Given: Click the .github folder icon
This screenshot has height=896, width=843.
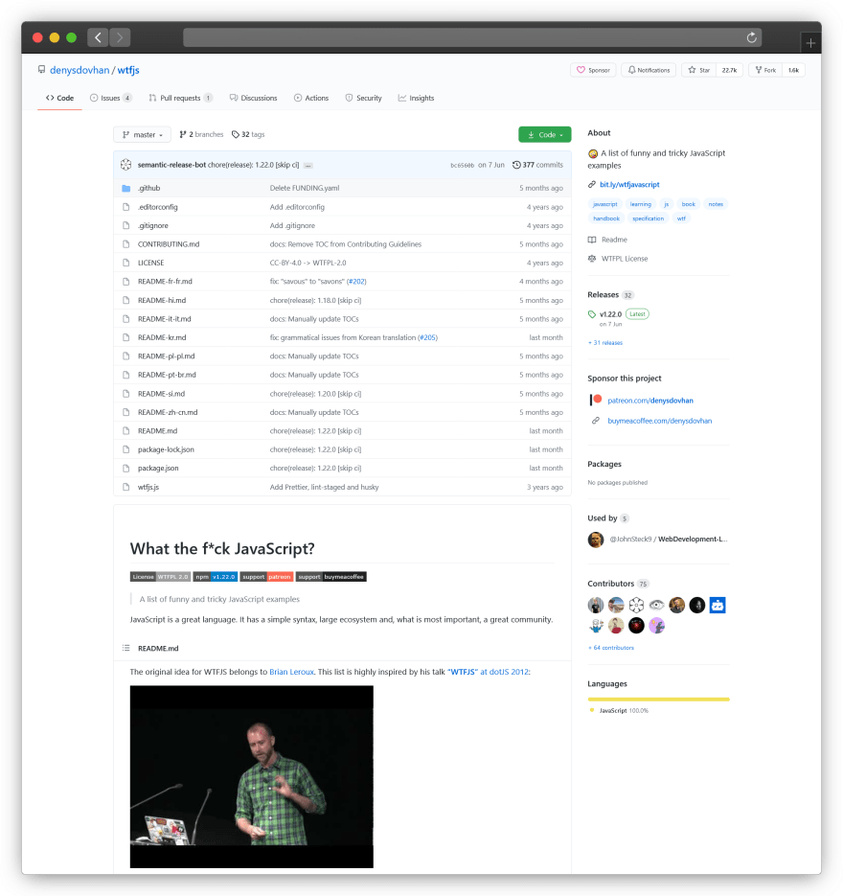Looking at the screenshot, I should [x=126, y=188].
